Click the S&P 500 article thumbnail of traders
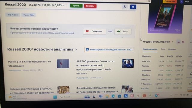The width and height of the screenshot is (192, 108). 128,63
